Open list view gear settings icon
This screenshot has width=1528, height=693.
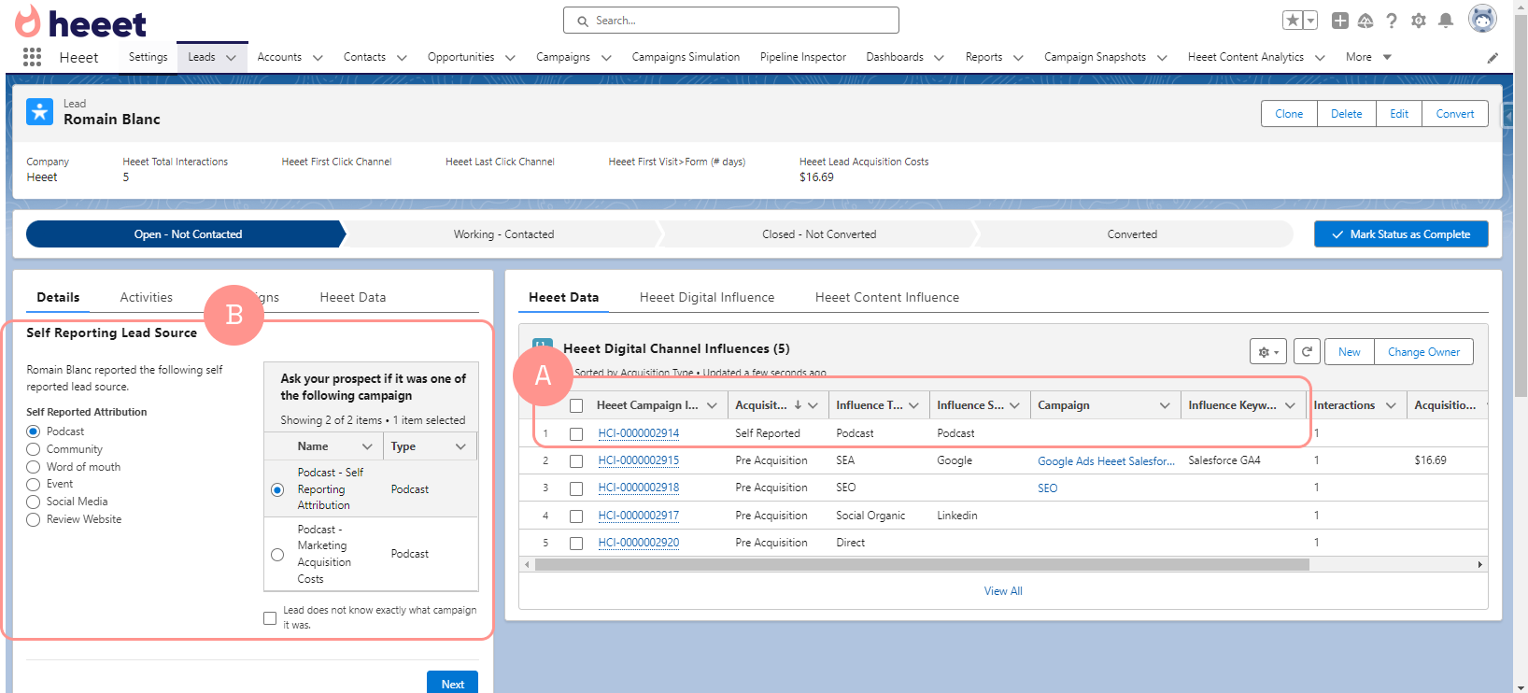tap(1268, 352)
